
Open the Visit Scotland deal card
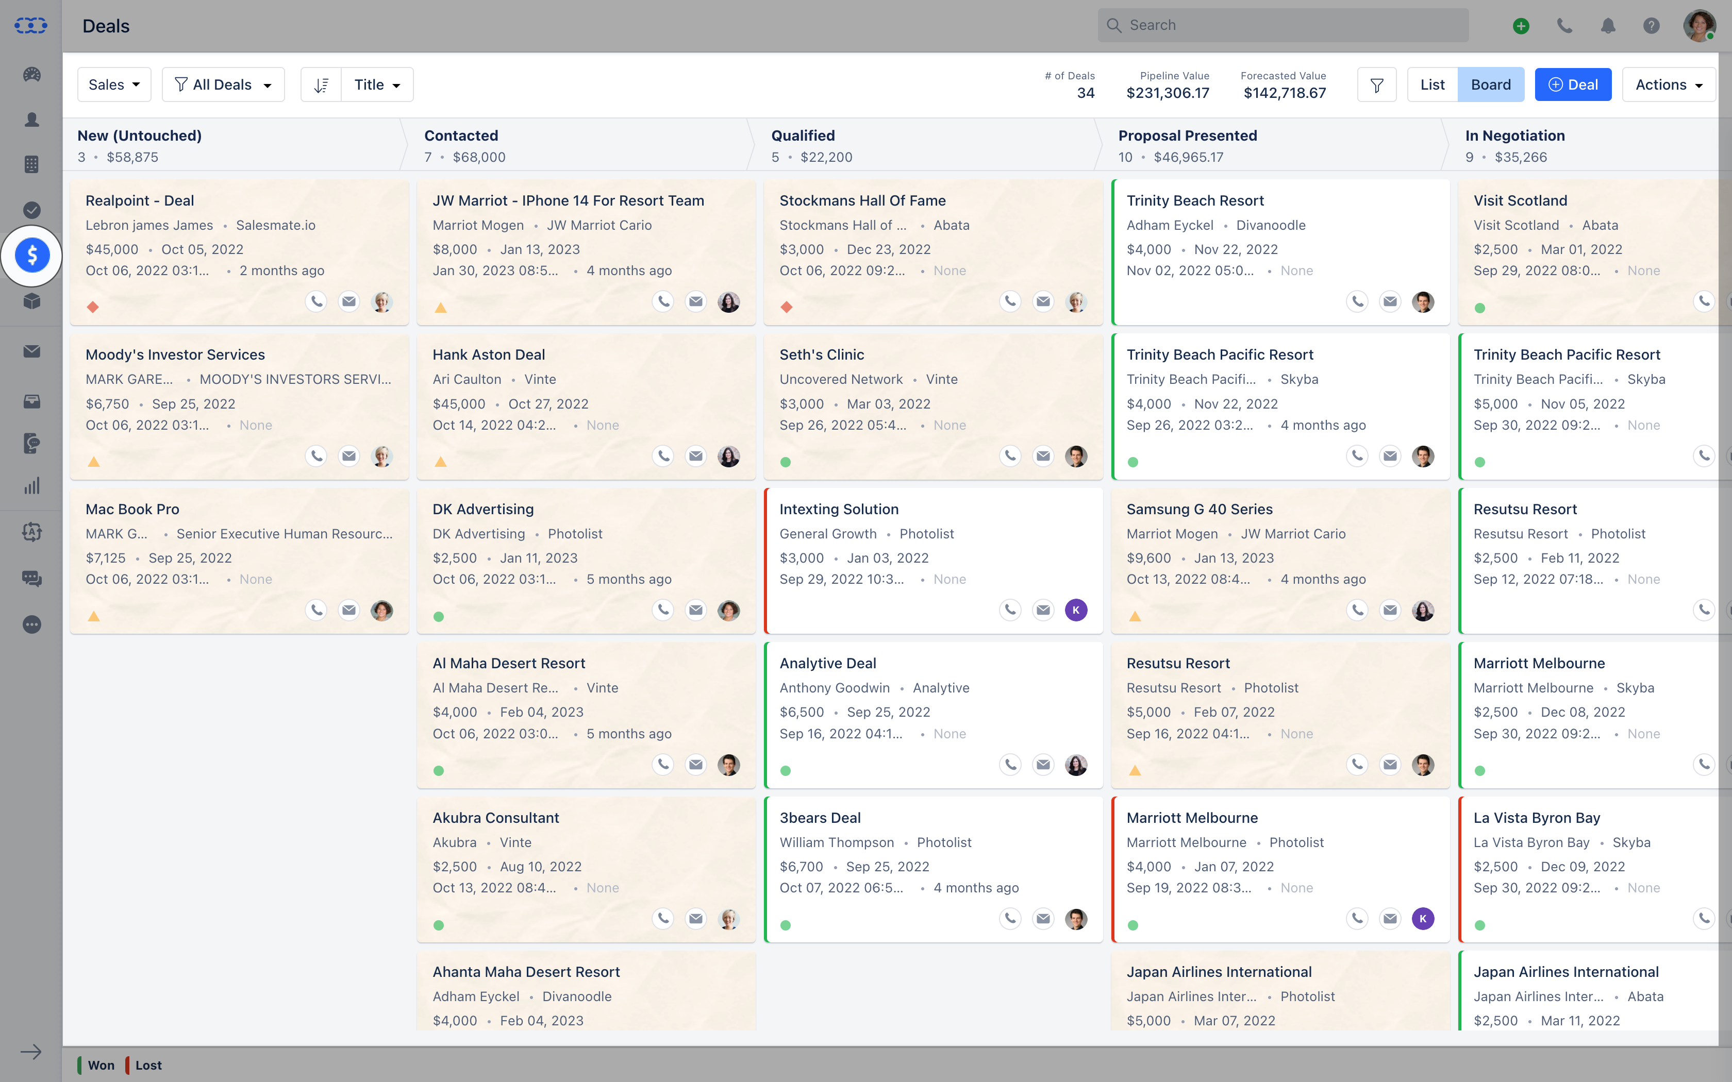[1594, 252]
